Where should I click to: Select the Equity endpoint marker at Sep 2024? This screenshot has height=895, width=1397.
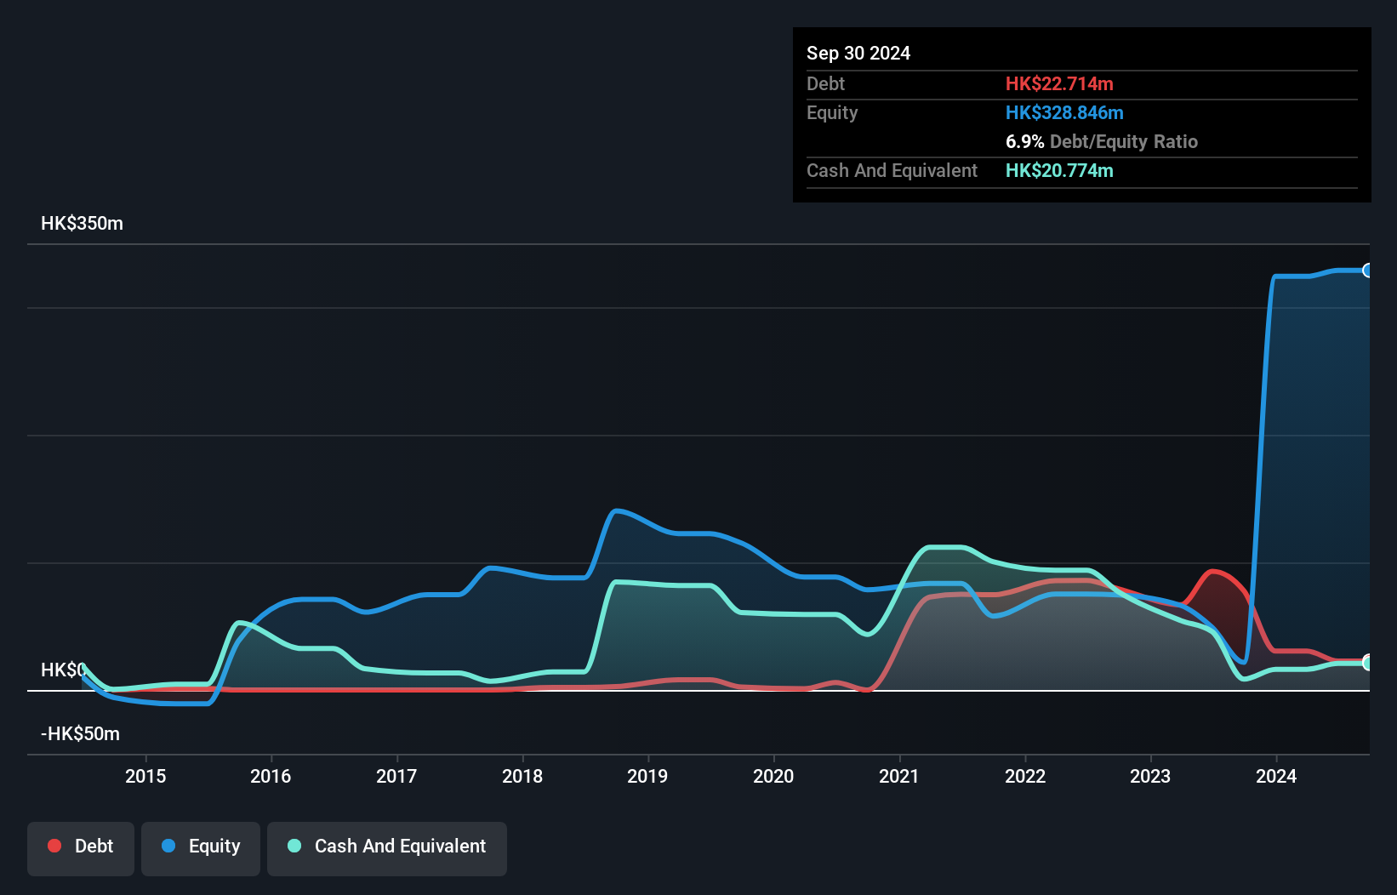pyautogui.click(x=1368, y=271)
